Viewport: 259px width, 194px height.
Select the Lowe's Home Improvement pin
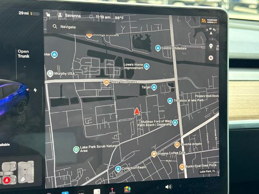(146, 66)
